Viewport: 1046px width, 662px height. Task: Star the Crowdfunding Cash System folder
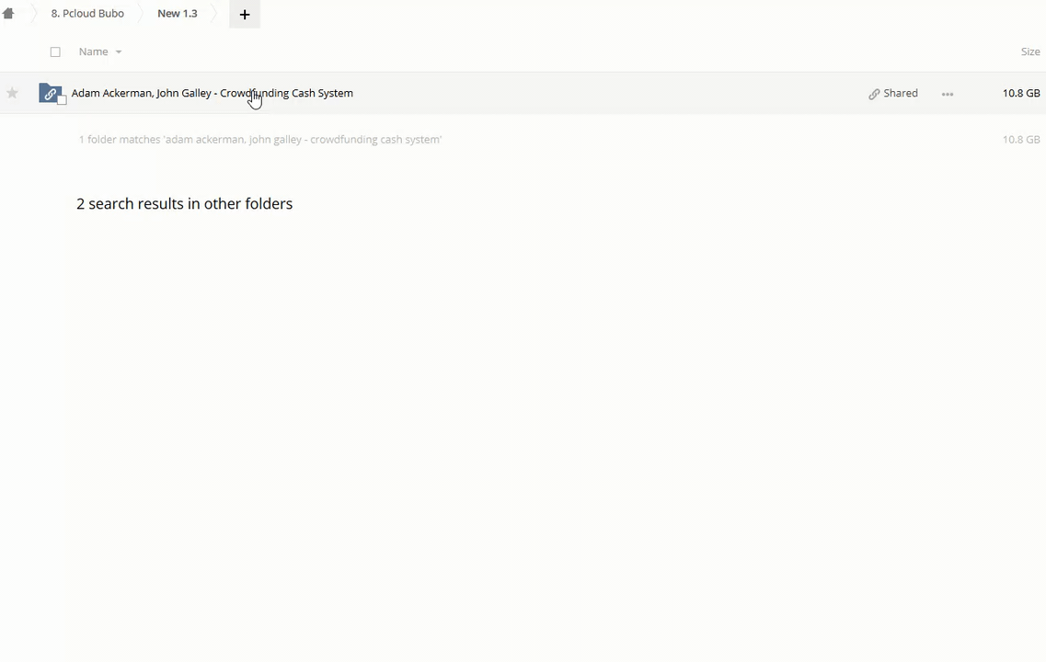pos(12,93)
